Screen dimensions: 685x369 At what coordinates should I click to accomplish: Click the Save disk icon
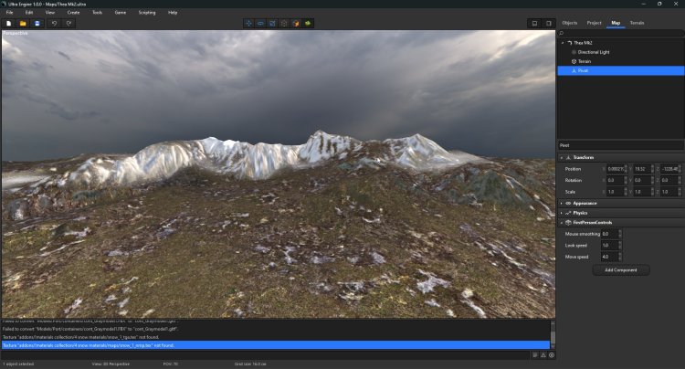point(37,23)
